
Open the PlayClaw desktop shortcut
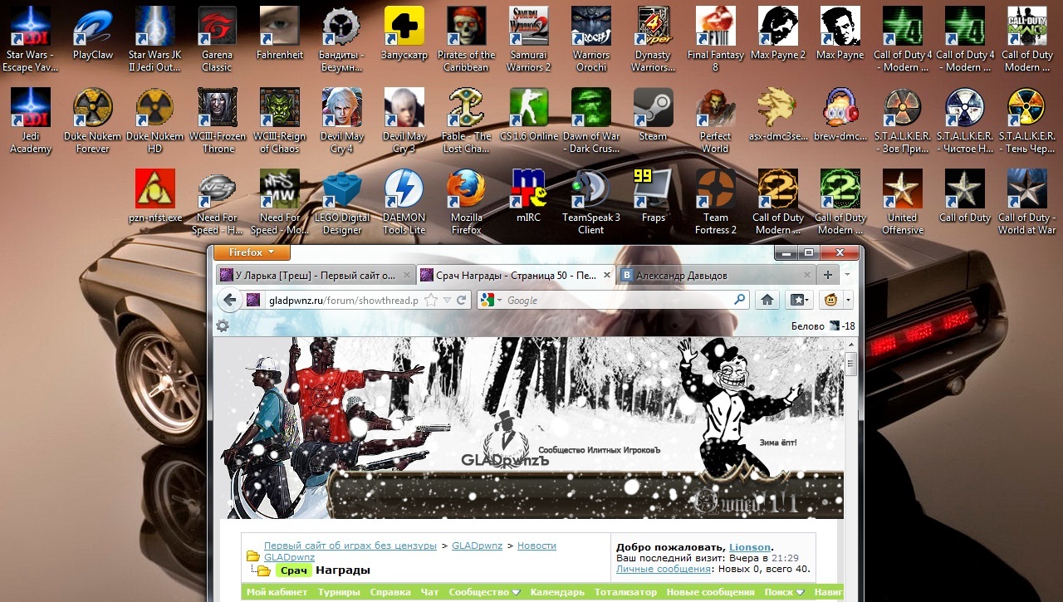point(93,34)
